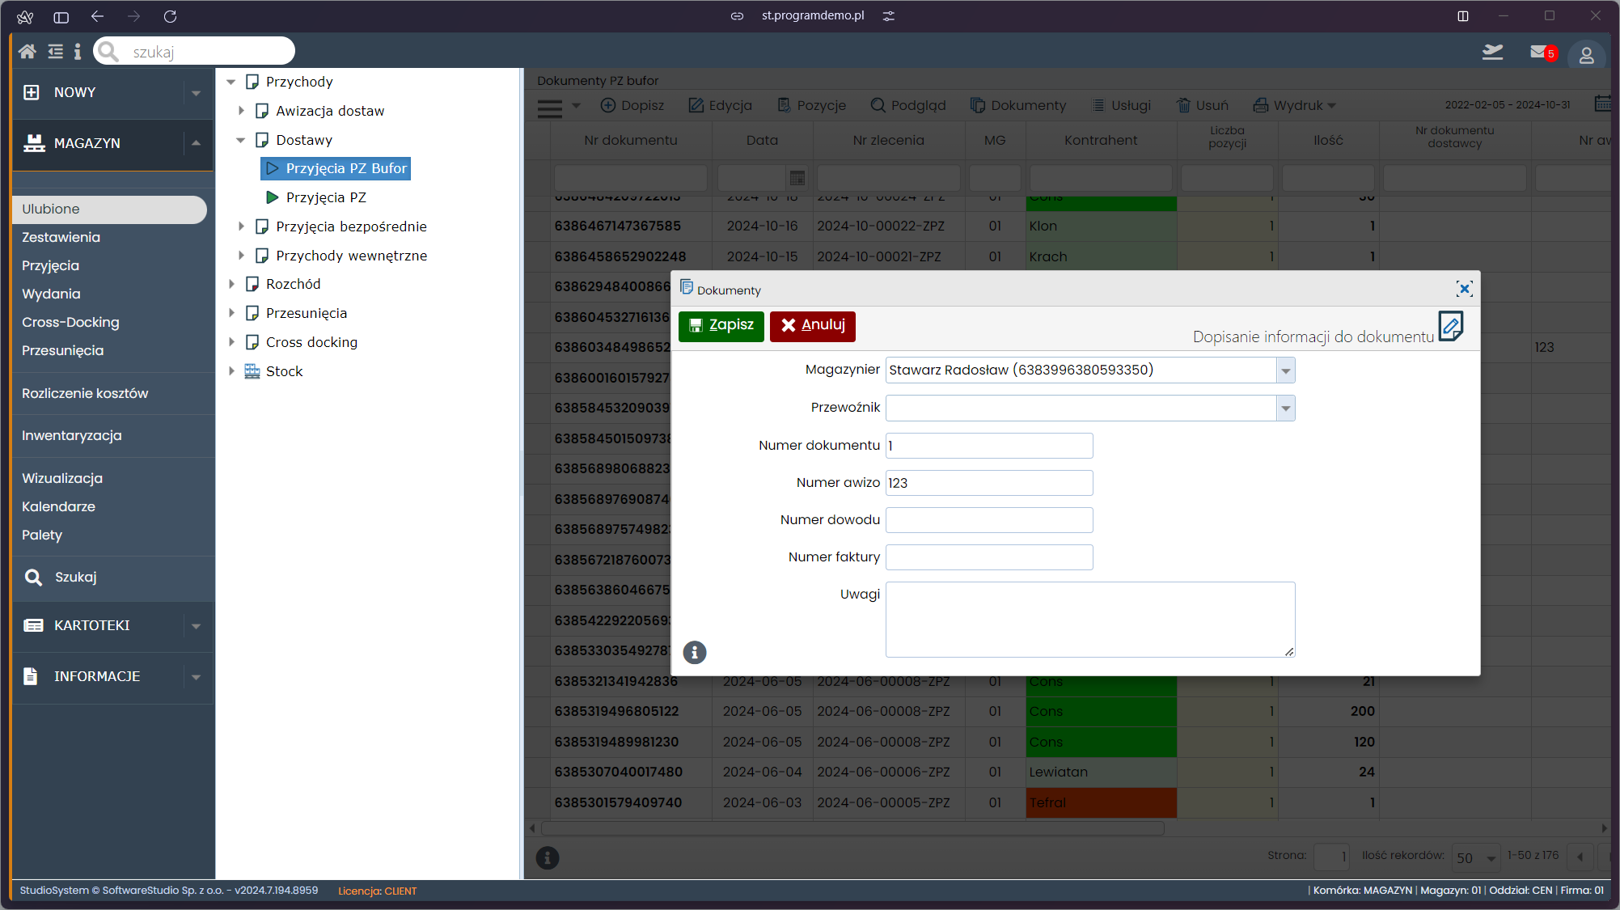Open date filter calendar icon
The image size is (1620, 910).
(x=1602, y=104)
